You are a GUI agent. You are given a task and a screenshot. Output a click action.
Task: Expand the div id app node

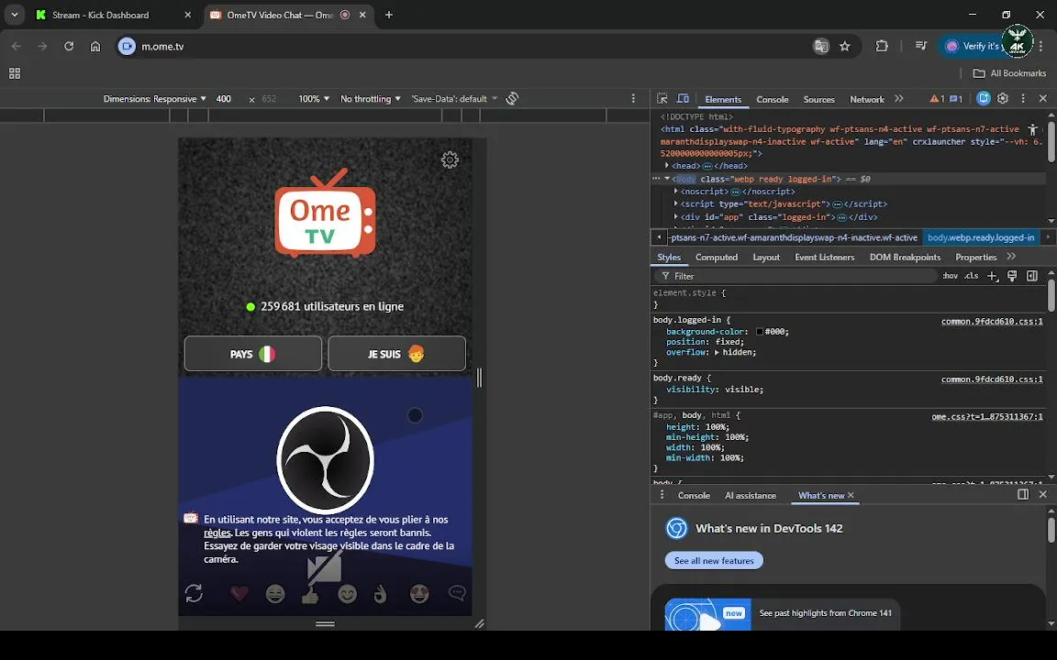tap(675, 217)
